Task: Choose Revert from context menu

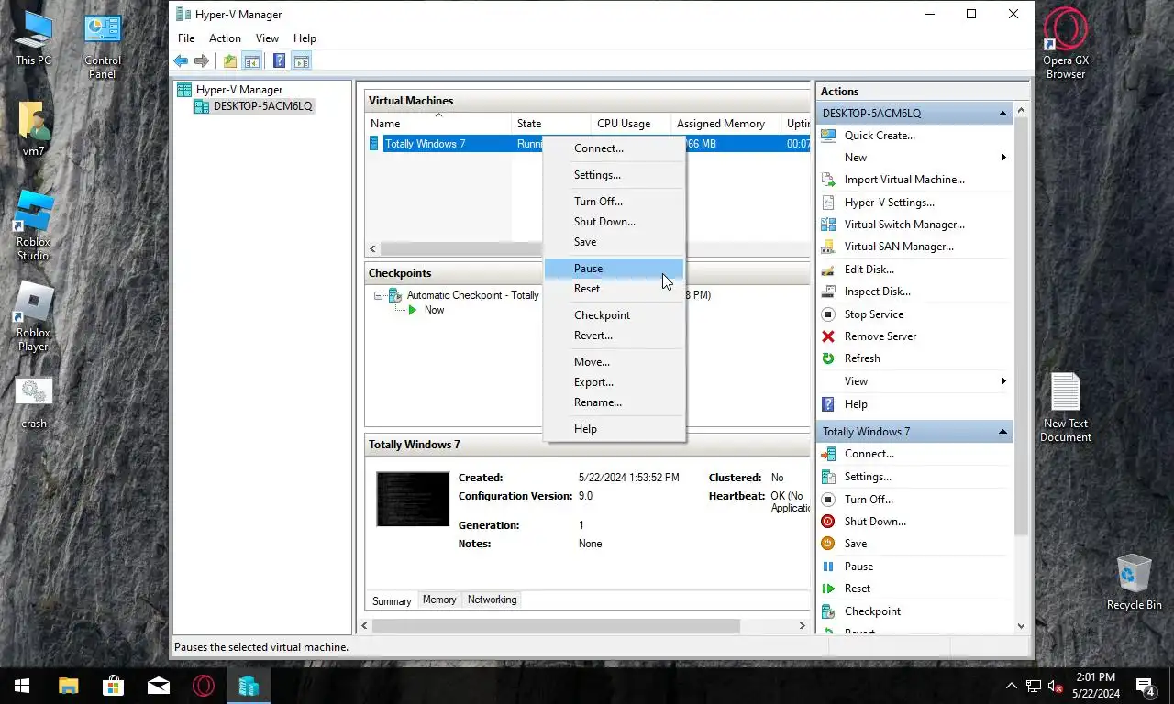Action: click(x=615, y=335)
